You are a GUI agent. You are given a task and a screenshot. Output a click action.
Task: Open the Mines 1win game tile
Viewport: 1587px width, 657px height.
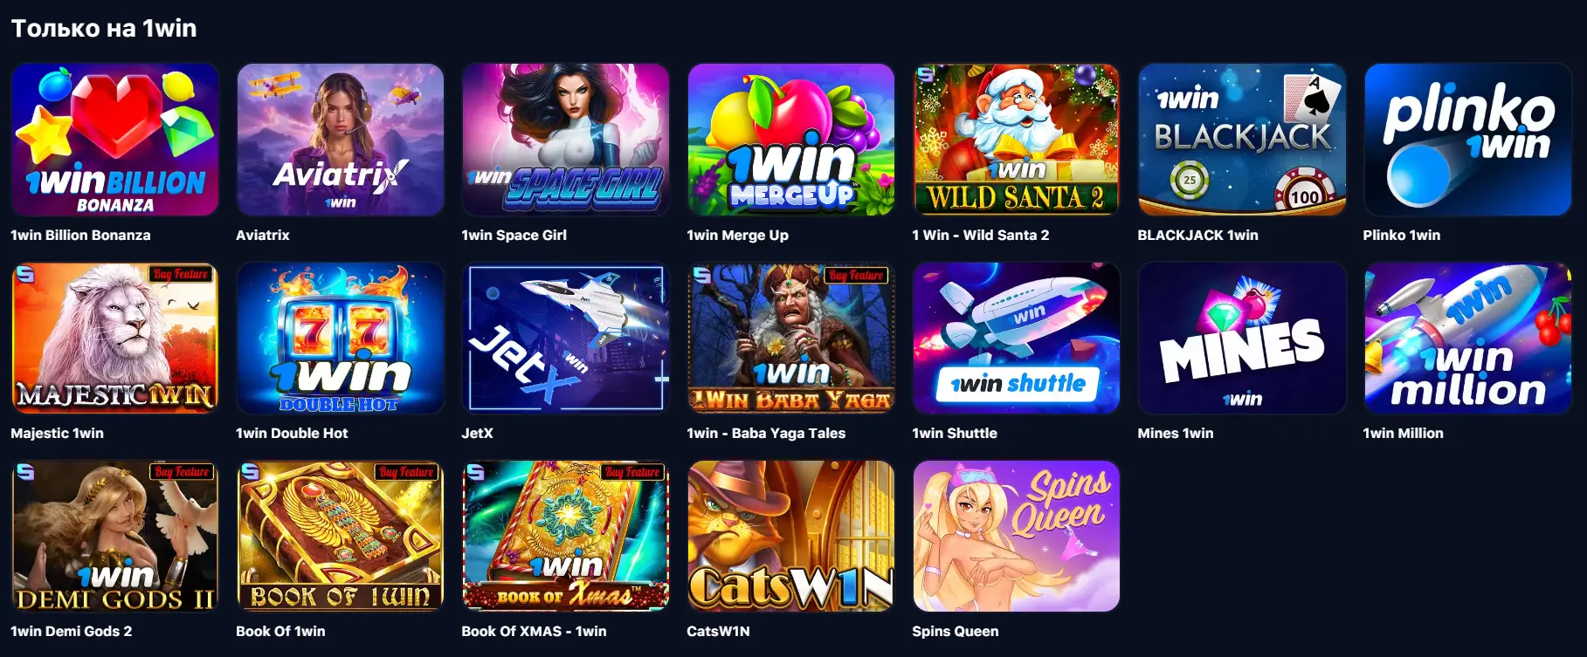[1241, 338]
